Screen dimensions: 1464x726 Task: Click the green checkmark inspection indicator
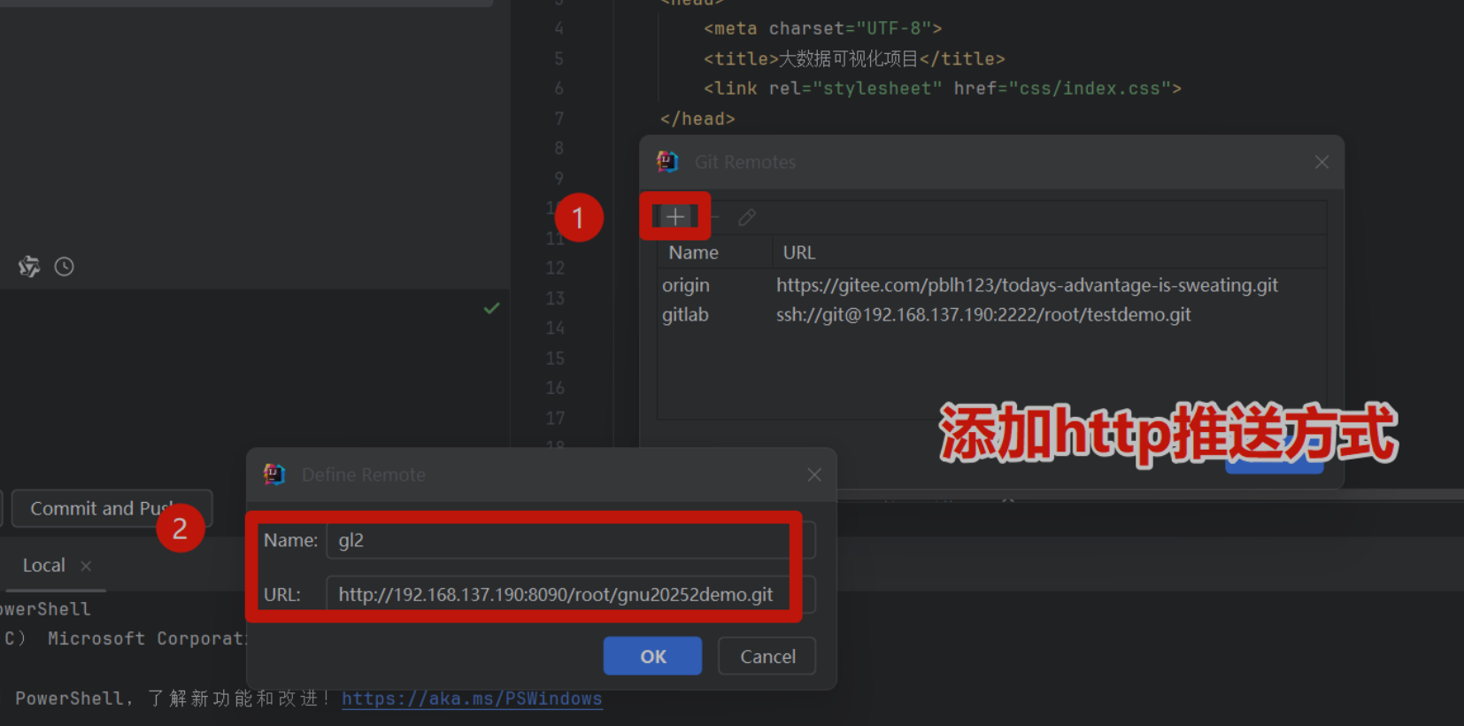(x=492, y=308)
